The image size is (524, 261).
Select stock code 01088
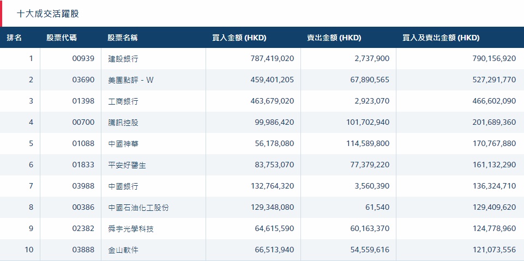click(83, 143)
